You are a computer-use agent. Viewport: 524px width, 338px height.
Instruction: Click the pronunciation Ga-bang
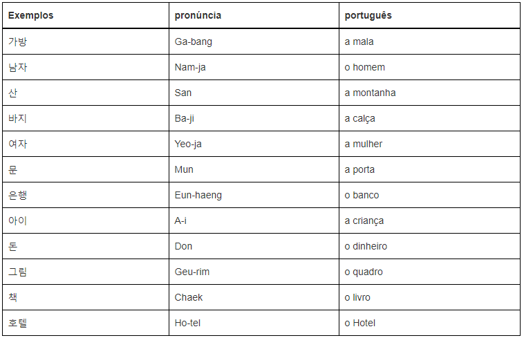tap(194, 41)
